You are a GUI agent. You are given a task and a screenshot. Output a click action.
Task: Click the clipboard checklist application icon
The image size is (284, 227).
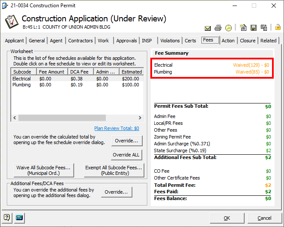12,22
